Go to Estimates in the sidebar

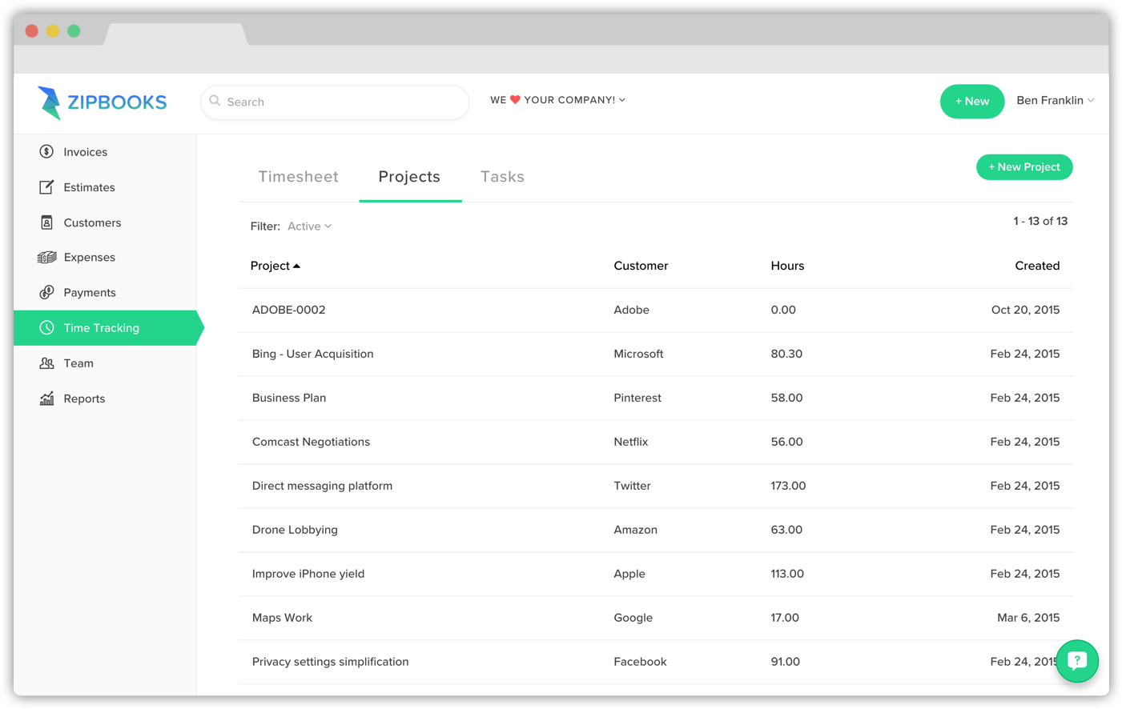105,186
